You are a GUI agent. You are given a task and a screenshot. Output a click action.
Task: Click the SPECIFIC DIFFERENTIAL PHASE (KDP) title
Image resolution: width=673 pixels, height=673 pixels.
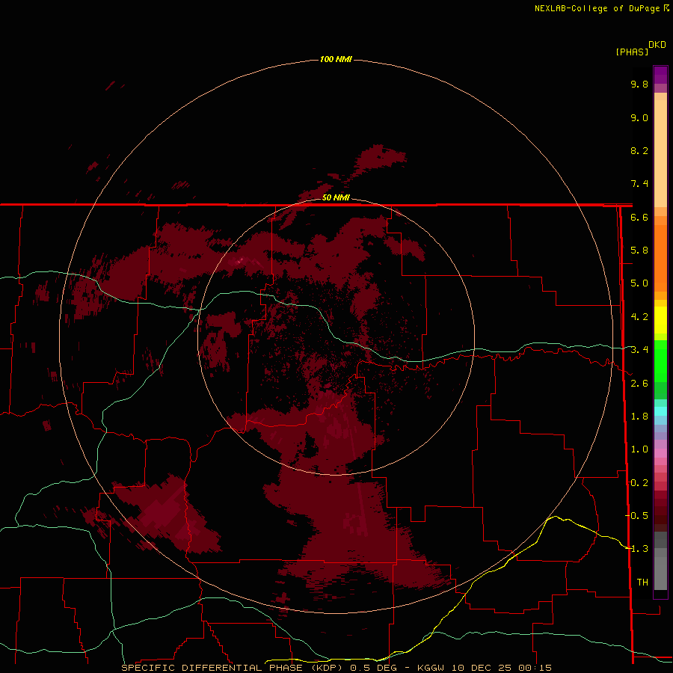232,668
